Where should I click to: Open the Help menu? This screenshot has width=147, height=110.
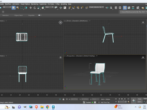[70, 4]
